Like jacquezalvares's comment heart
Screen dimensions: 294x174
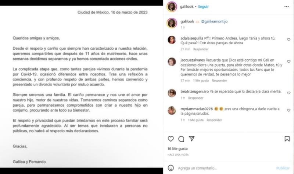[x=289, y=61]
